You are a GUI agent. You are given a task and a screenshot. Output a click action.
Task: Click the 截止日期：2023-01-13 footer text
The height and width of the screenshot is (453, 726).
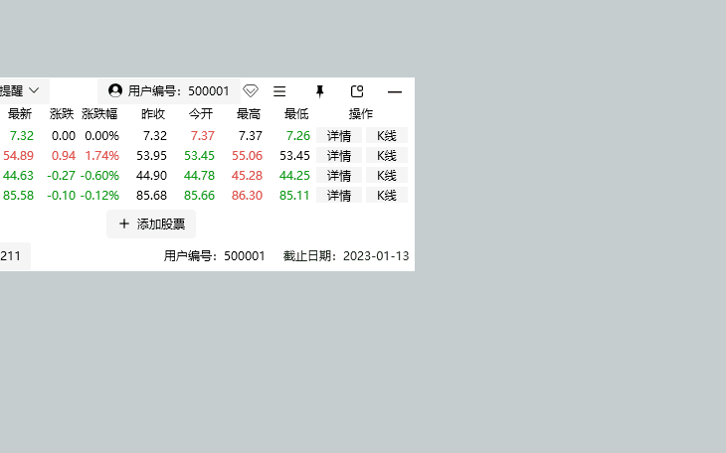pos(346,256)
